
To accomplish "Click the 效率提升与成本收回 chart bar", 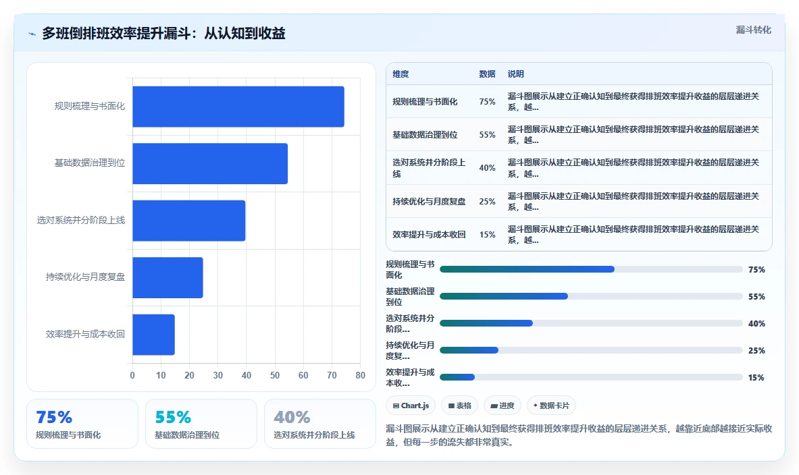I will click(x=153, y=335).
